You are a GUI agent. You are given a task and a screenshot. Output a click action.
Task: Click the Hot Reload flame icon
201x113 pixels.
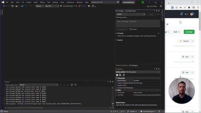(79, 6)
